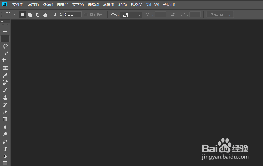263x166 pixels.
Task: Click the 羽化 feather input field
Action: tap(73, 14)
